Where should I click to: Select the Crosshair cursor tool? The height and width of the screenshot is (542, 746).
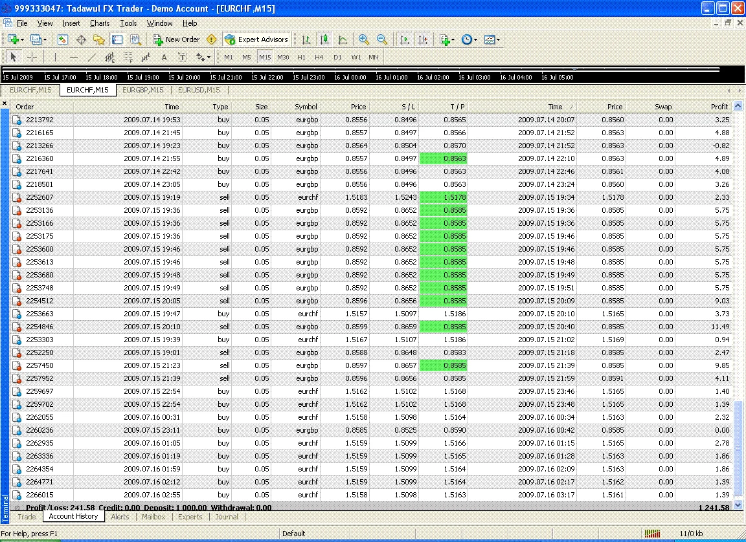32,57
